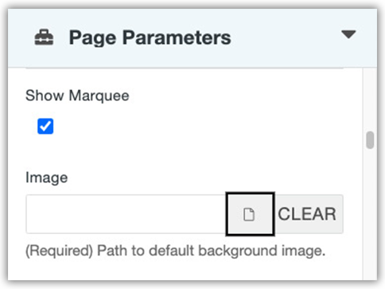385x289 pixels.
Task: Uncheck the Show Marquee checkbox
Action: [x=45, y=126]
